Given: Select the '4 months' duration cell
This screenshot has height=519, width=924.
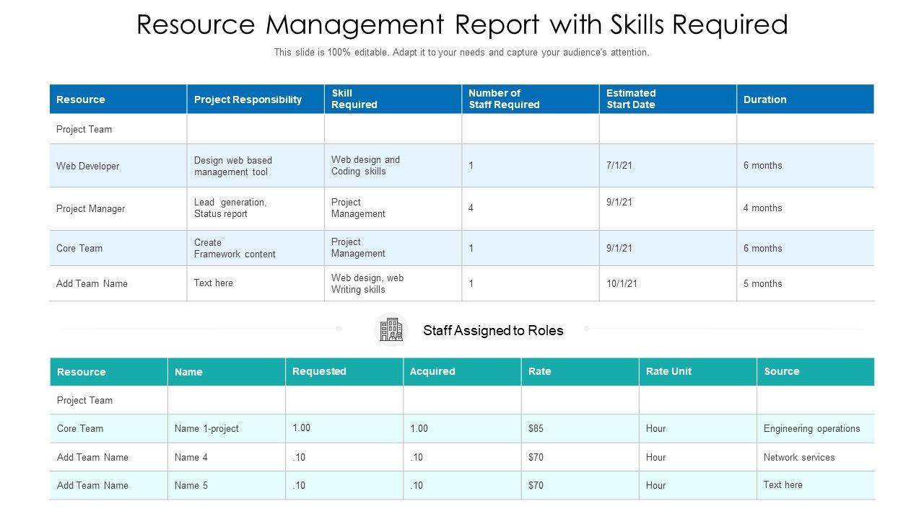Looking at the screenshot, I should [x=806, y=208].
